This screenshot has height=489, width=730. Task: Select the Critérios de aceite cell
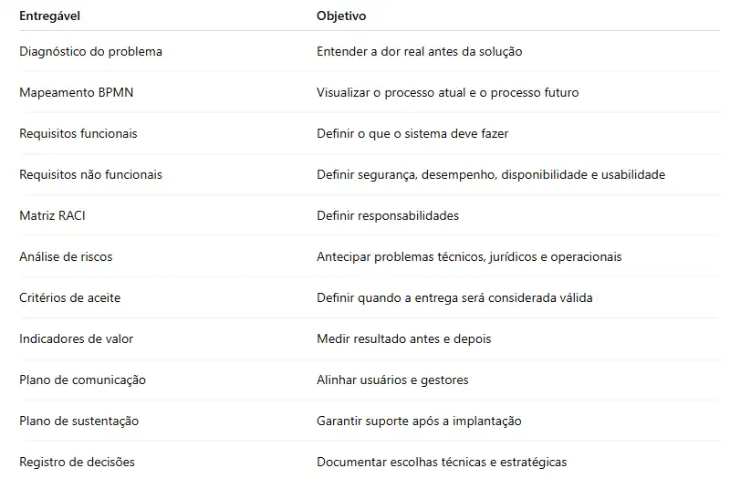(x=70, y=297)
